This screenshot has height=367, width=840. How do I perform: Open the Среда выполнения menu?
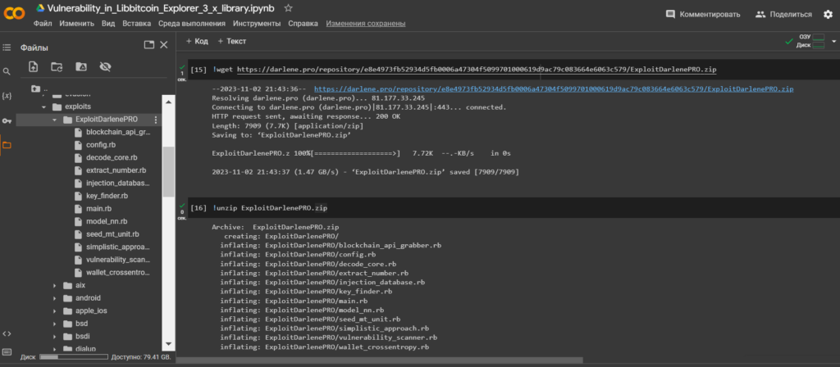pyautogui.click(x=192, y=24)
